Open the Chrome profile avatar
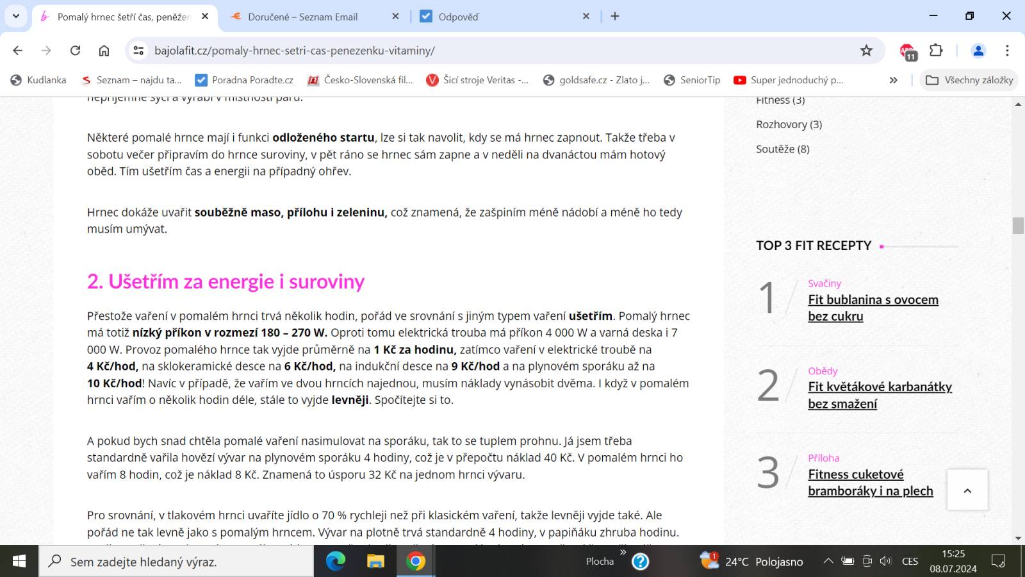This screenshot has height=577, width=1025. pos(978,51)
